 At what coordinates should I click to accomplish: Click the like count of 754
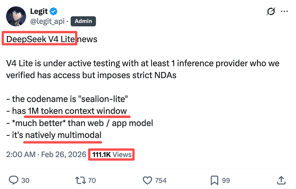coord(161,180)
